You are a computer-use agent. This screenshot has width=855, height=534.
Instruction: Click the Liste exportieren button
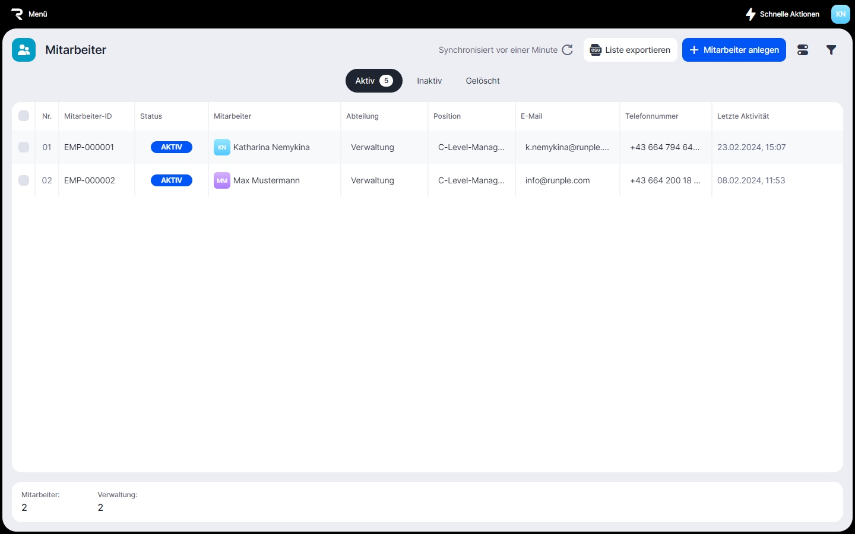coord(630,50)
